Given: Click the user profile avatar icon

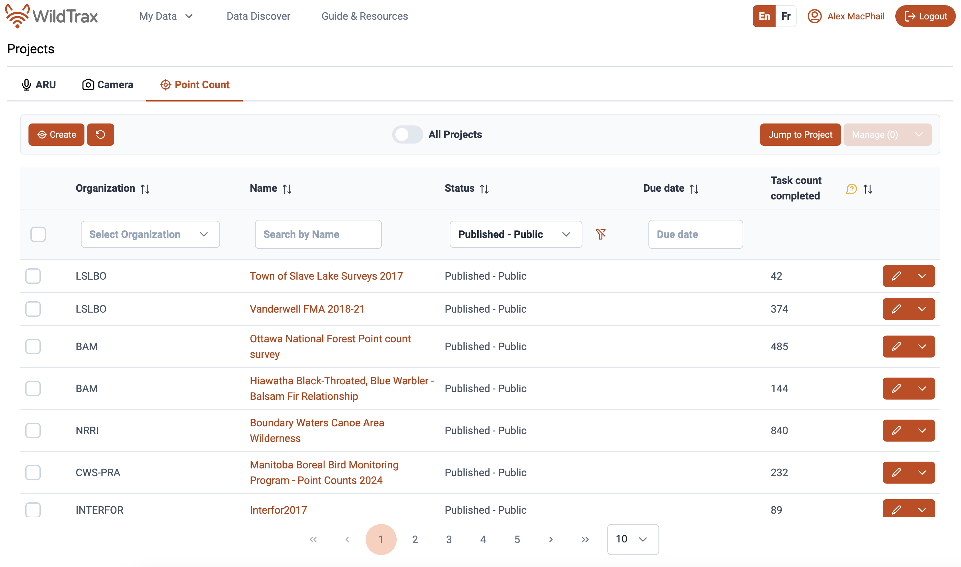Looking at the screenshot, I should pos(814,16).
